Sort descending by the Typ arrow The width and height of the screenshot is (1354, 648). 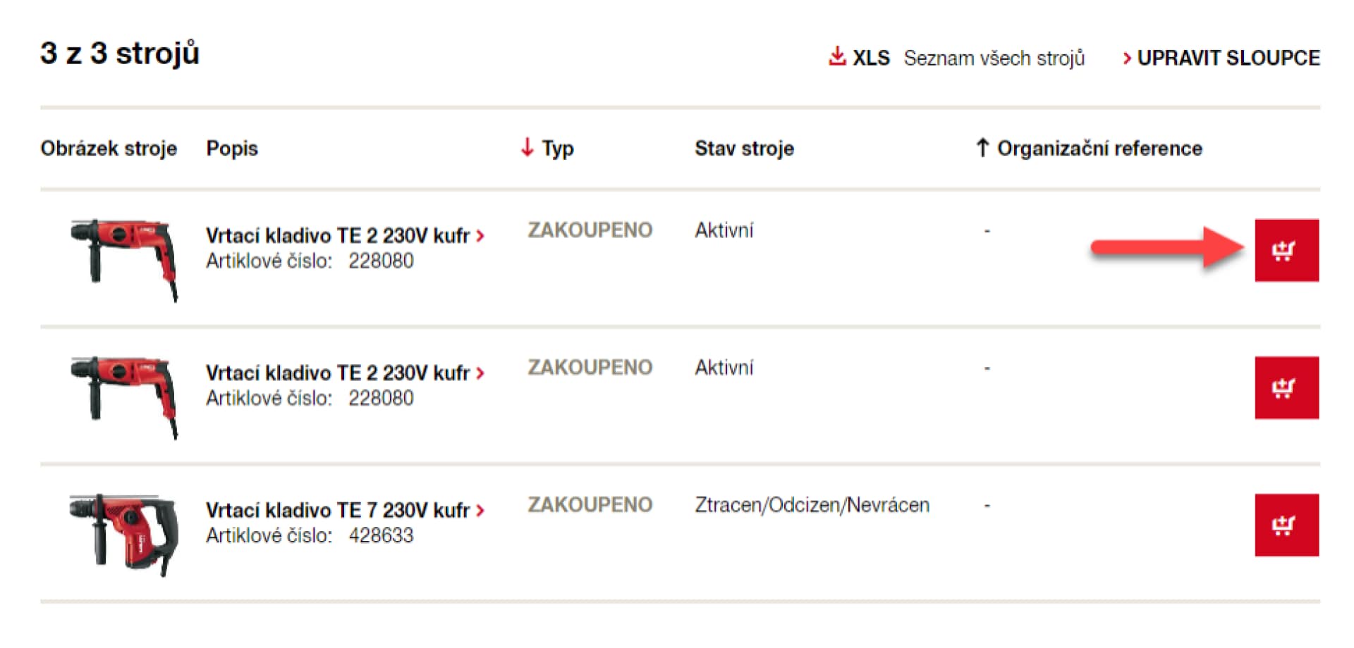(527, 147)
